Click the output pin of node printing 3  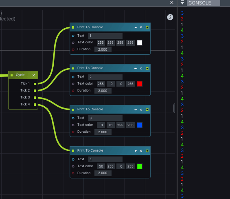click(147, 110)
